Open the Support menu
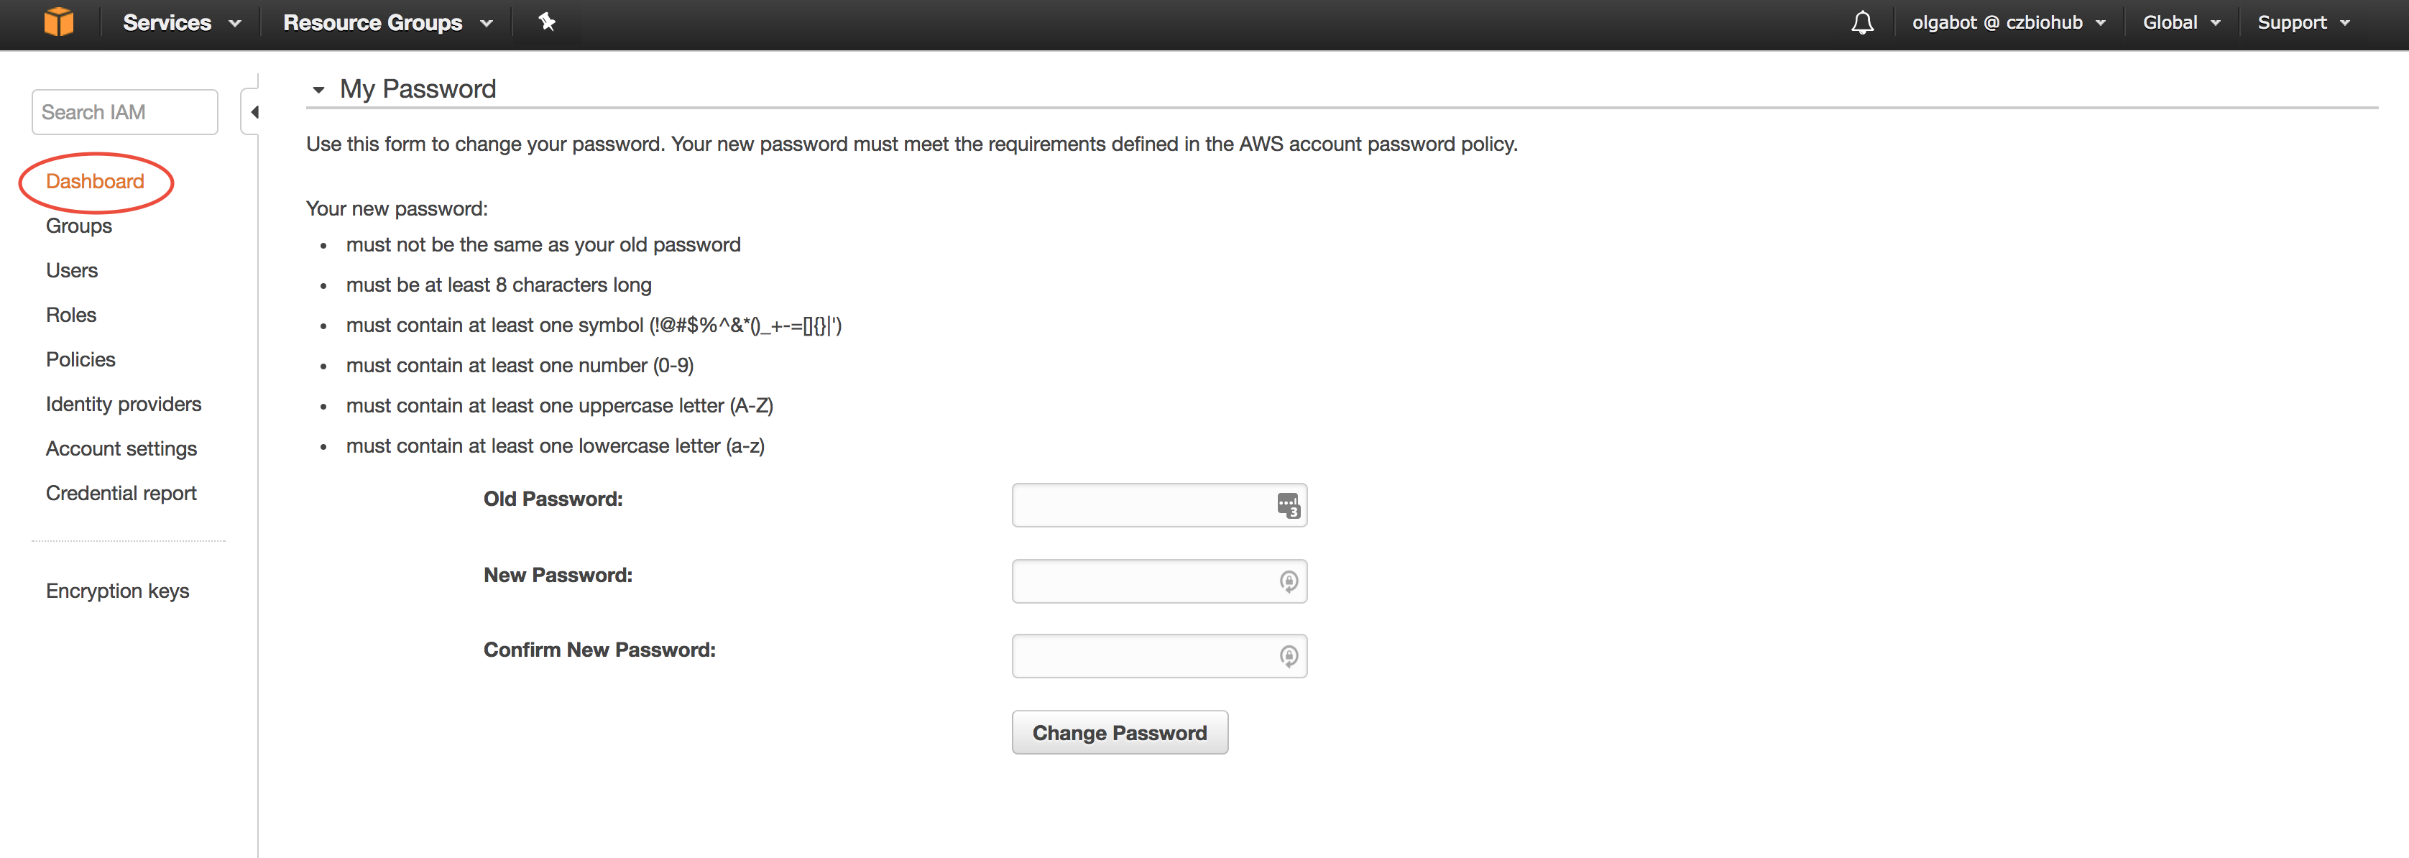2409x858 pixels. (x=2303, y=22)
